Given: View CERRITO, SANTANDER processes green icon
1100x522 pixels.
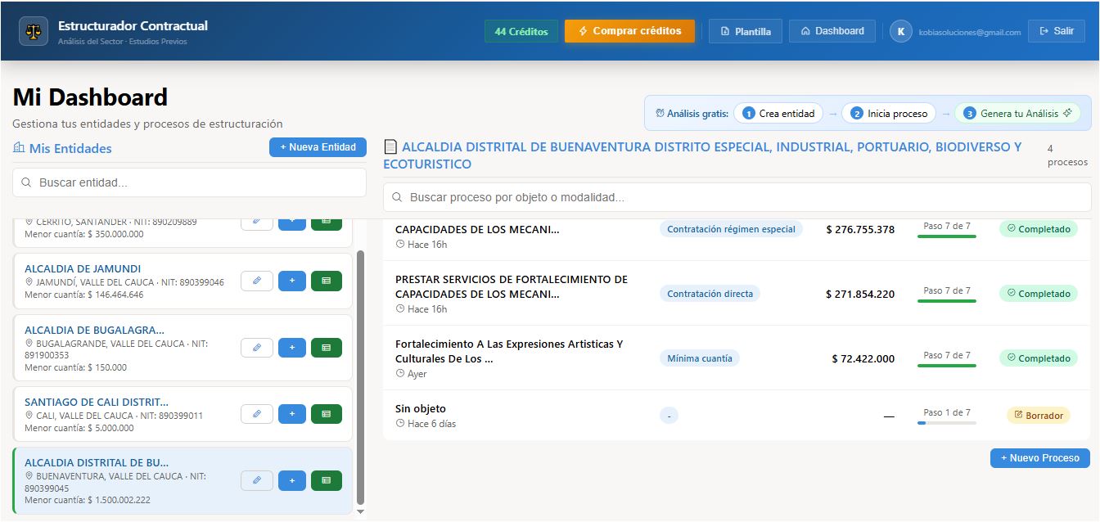Looking at the screenshot, I should pyautogui.click(x=327, y=223).
